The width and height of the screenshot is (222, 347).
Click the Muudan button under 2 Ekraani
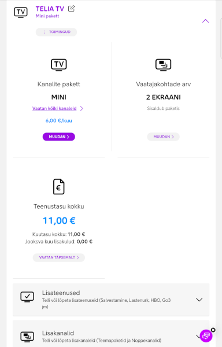click(x=164, y=136)
